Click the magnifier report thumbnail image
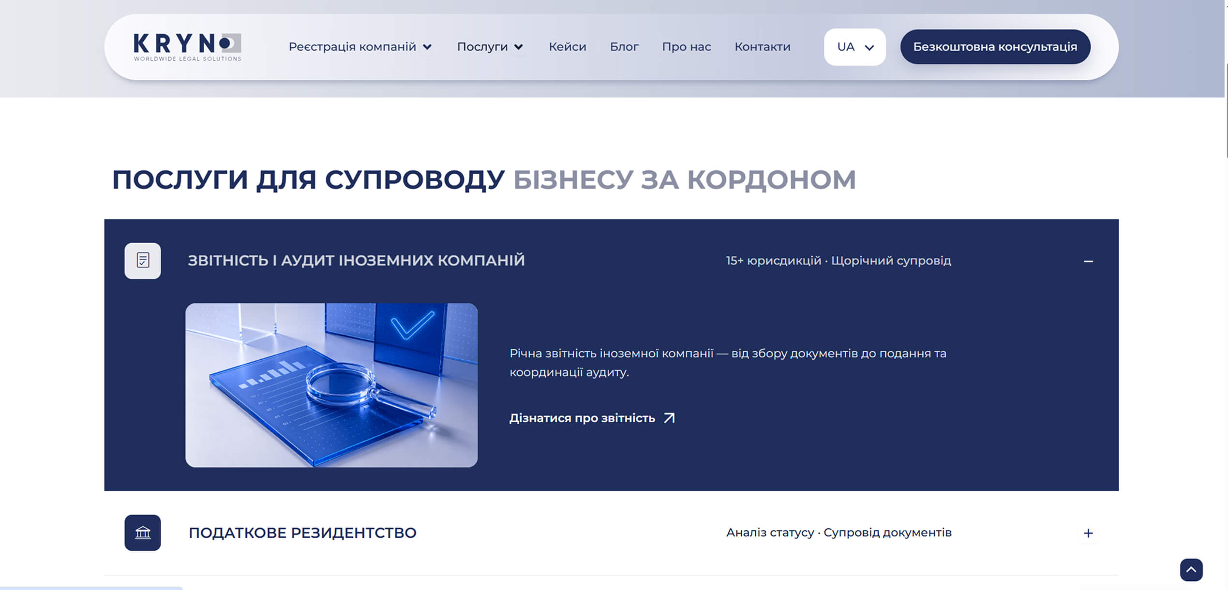Image resolution: width=1228 pixels, height=590 pixels. (331, 385)
